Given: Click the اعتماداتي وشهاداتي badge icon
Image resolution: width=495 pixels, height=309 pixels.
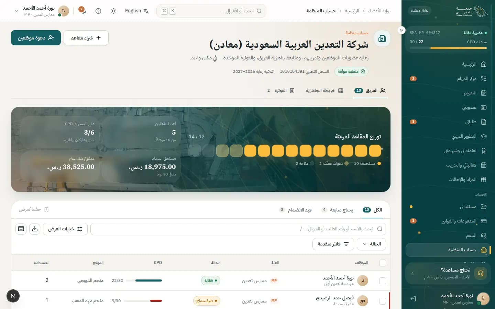Looking at the screenshot, I should tap(484, 151).
